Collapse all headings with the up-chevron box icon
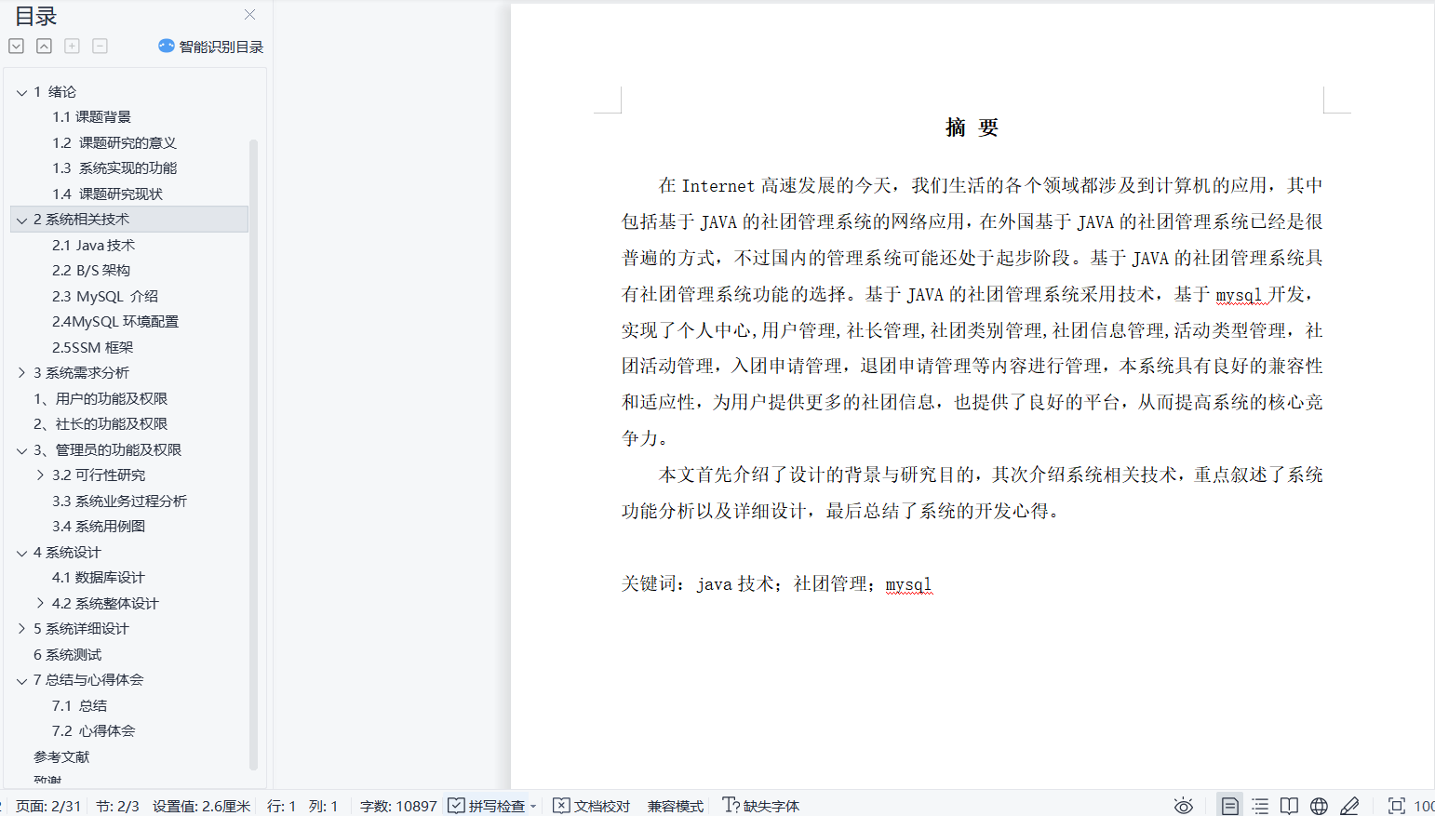Screen dimensions: 1435x816 (44, 46)
